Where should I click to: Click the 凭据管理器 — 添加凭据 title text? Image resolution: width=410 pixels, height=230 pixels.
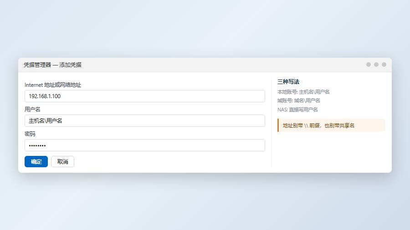(x=52, y=65)
